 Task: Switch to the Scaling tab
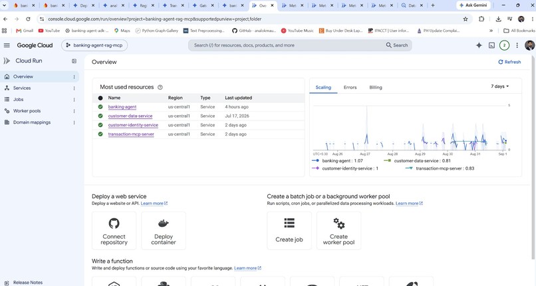pyautogui.click(x=323, y=87)
